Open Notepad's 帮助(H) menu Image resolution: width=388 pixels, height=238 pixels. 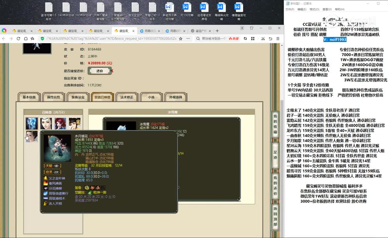pos(340,9)
